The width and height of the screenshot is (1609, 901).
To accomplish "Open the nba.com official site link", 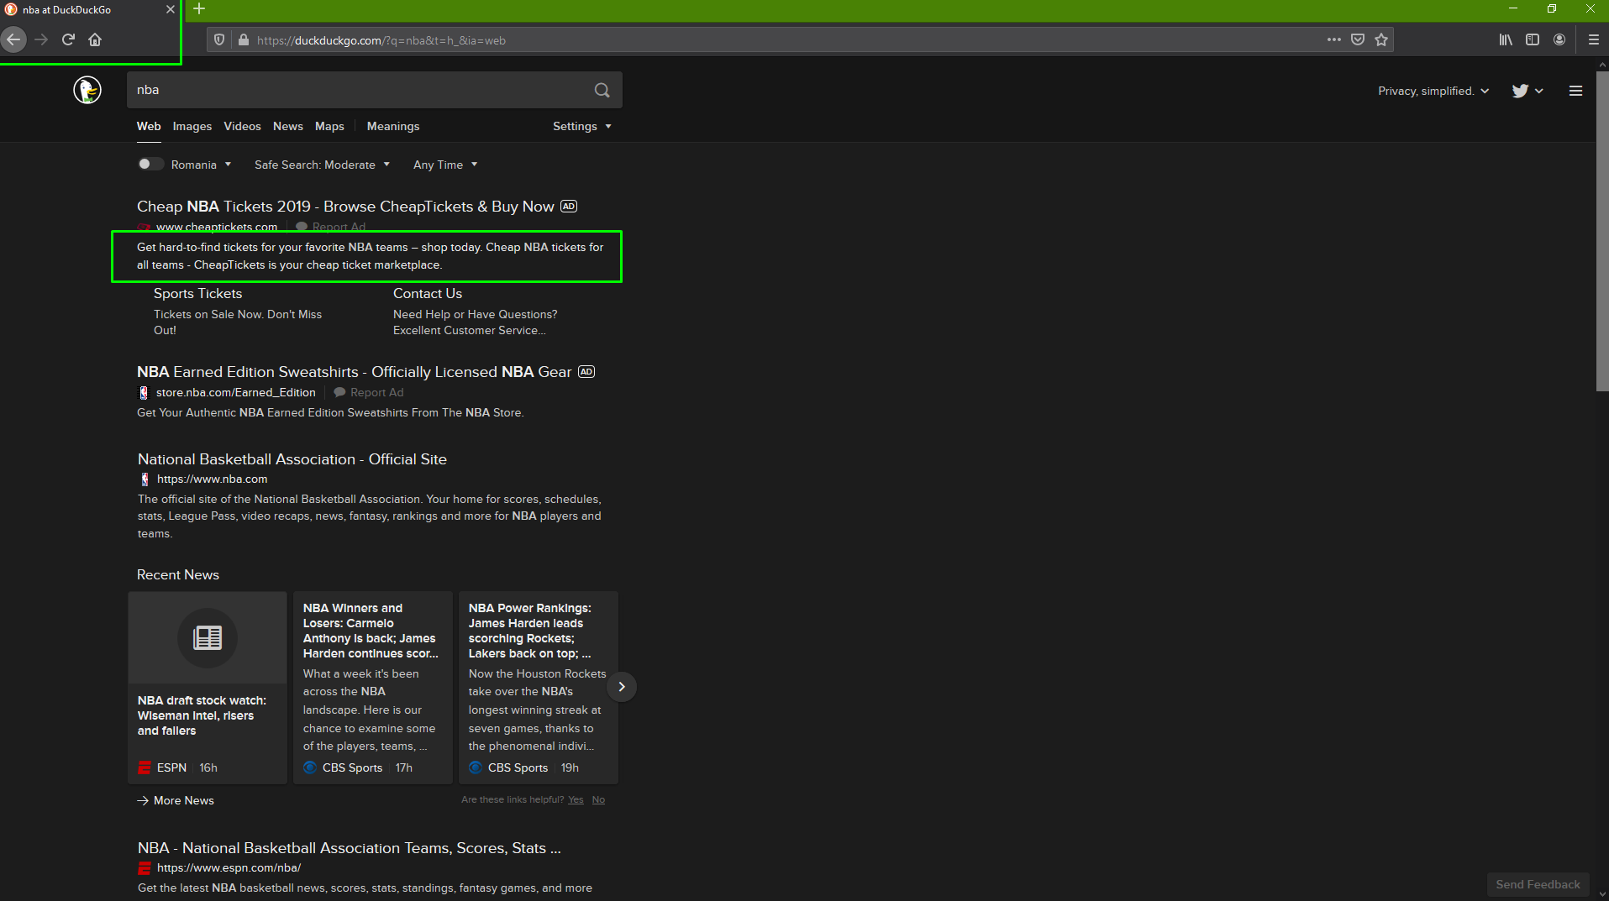I will [x=292, y=459].
